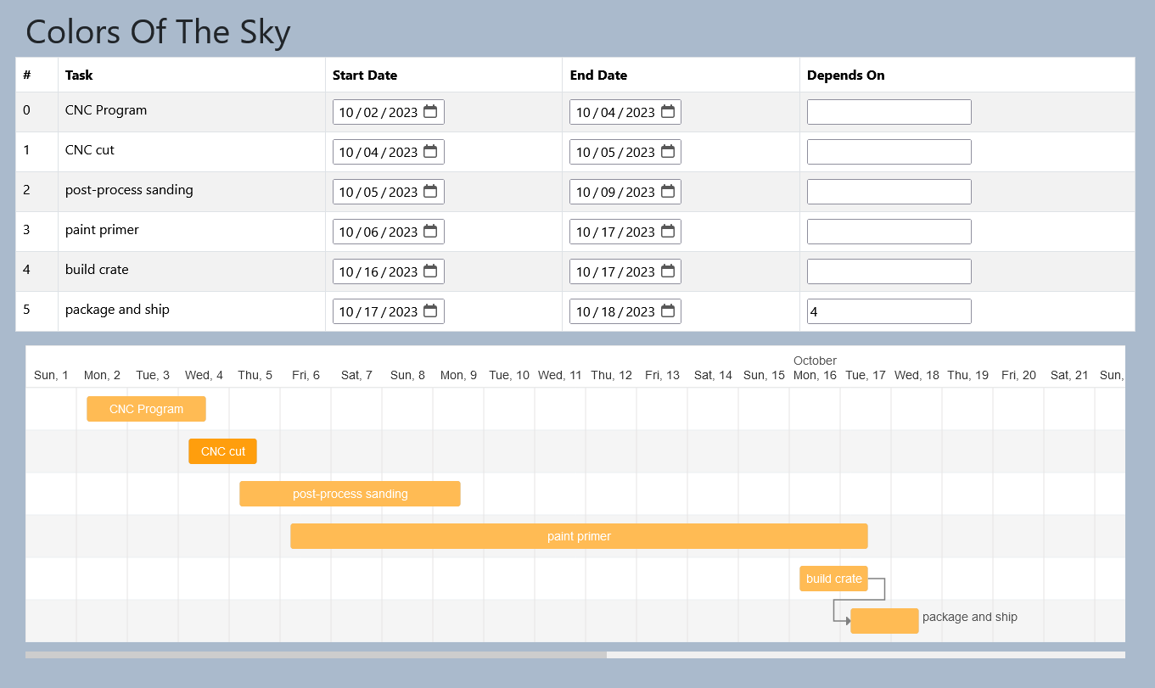Click the package and ship Gantt bar
Image resolution: width=1155 pixels, height=688 pixels.
pos(884,621)
